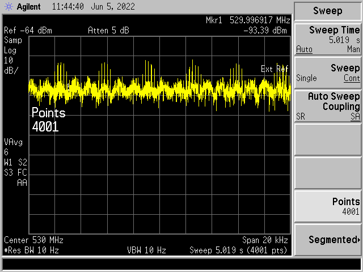Viewport: 363px width, 272px height.
Task: Select SR auto sweep coupling
Action: click(301, 116)
